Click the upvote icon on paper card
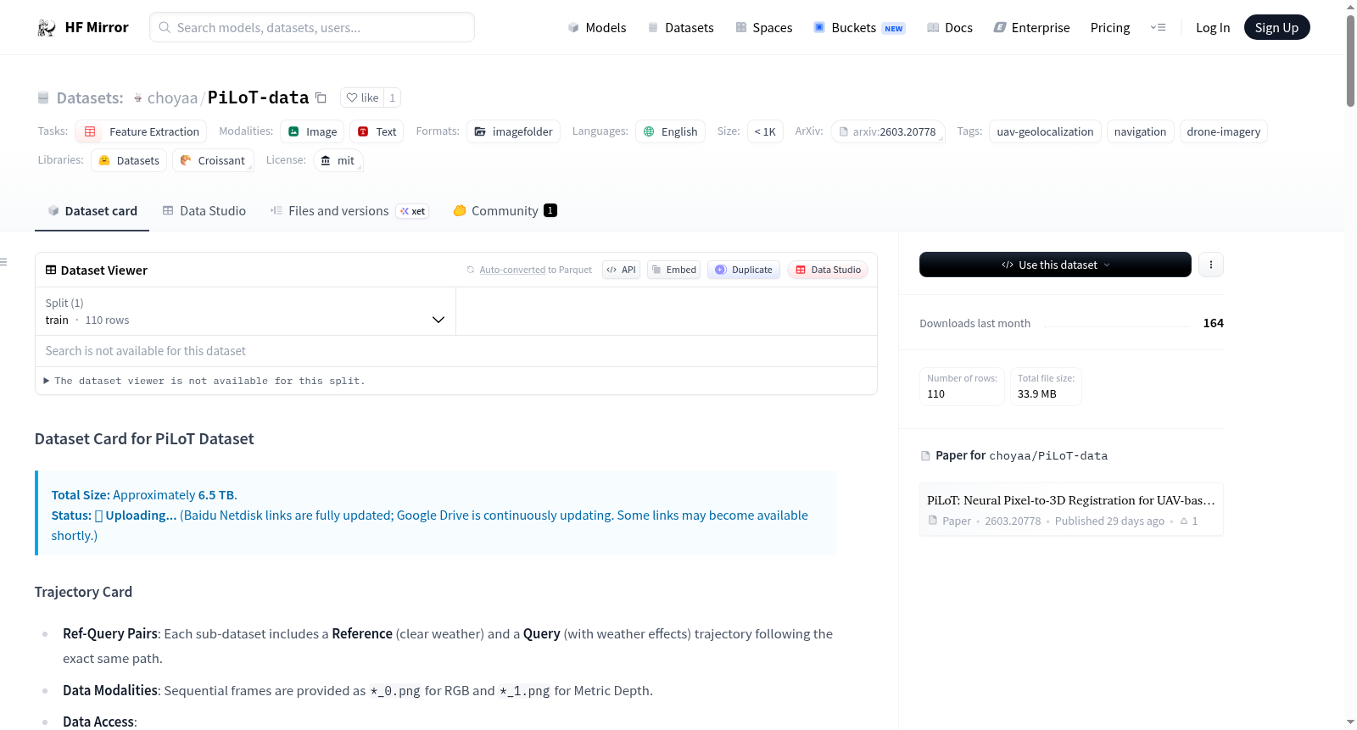The height and width of the screenshot is (730, 1357). click(1184, 521)
